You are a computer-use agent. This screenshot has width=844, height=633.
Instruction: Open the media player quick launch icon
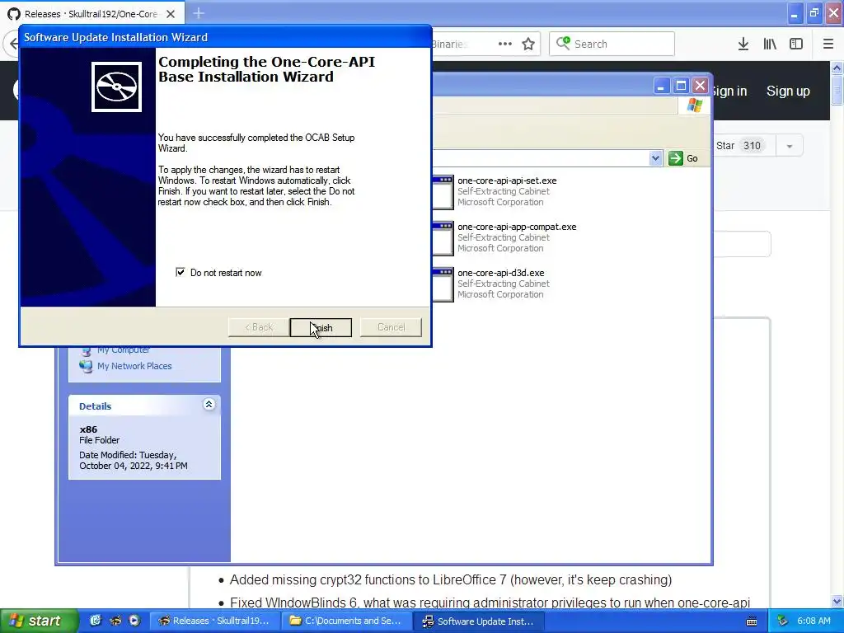134,621
